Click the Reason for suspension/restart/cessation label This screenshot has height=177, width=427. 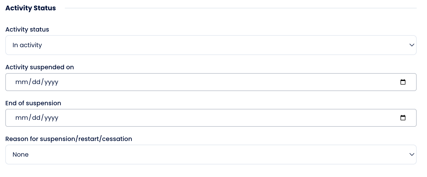point(68,139)
